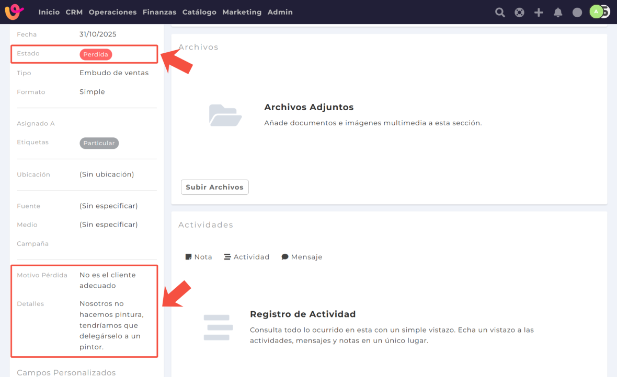617x377 pixels.
Task: Open the CRM menu
Action: 74,12
